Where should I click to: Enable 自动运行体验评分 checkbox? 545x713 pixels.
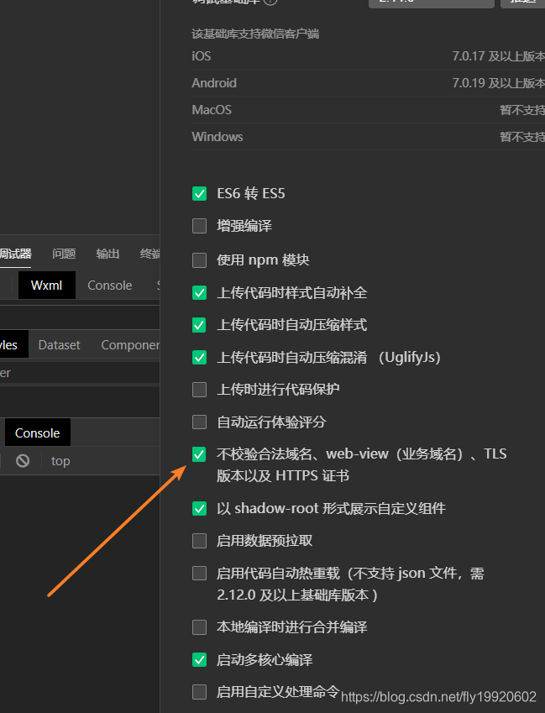pos(199,422)
